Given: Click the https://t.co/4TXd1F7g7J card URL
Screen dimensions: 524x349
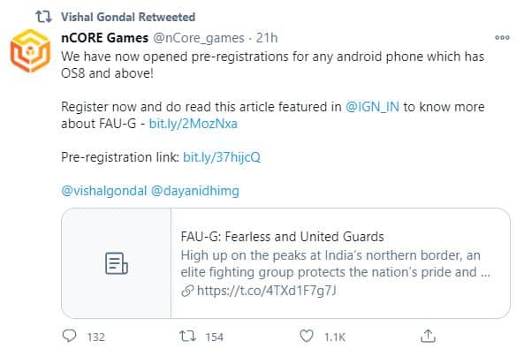Looking at the screenshot, I should (x=266, y=291).
